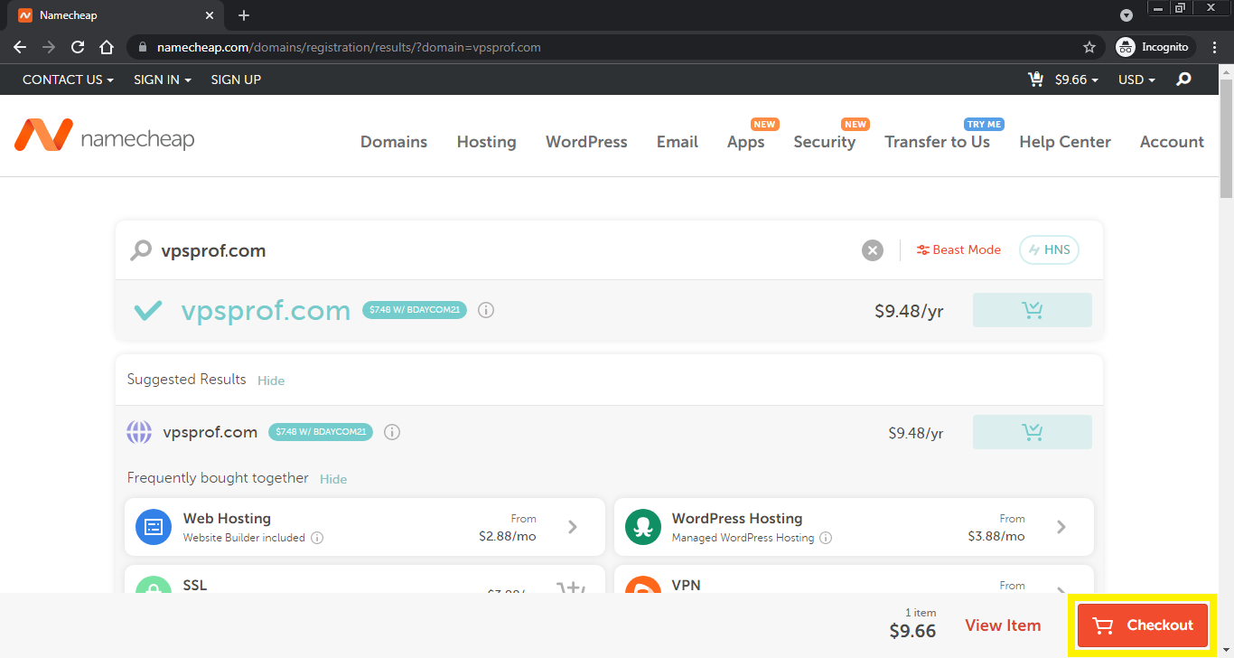Click the browser back arrow
Screen dimensions: 1234x658
[x=20, y=47]
